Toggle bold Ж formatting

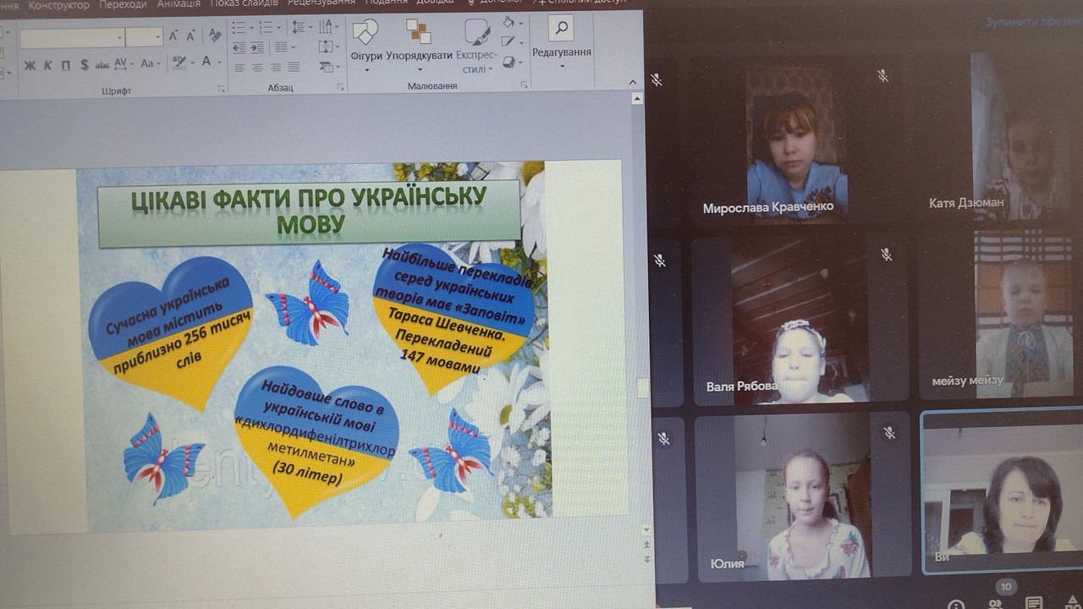click(x=30, y=65)
